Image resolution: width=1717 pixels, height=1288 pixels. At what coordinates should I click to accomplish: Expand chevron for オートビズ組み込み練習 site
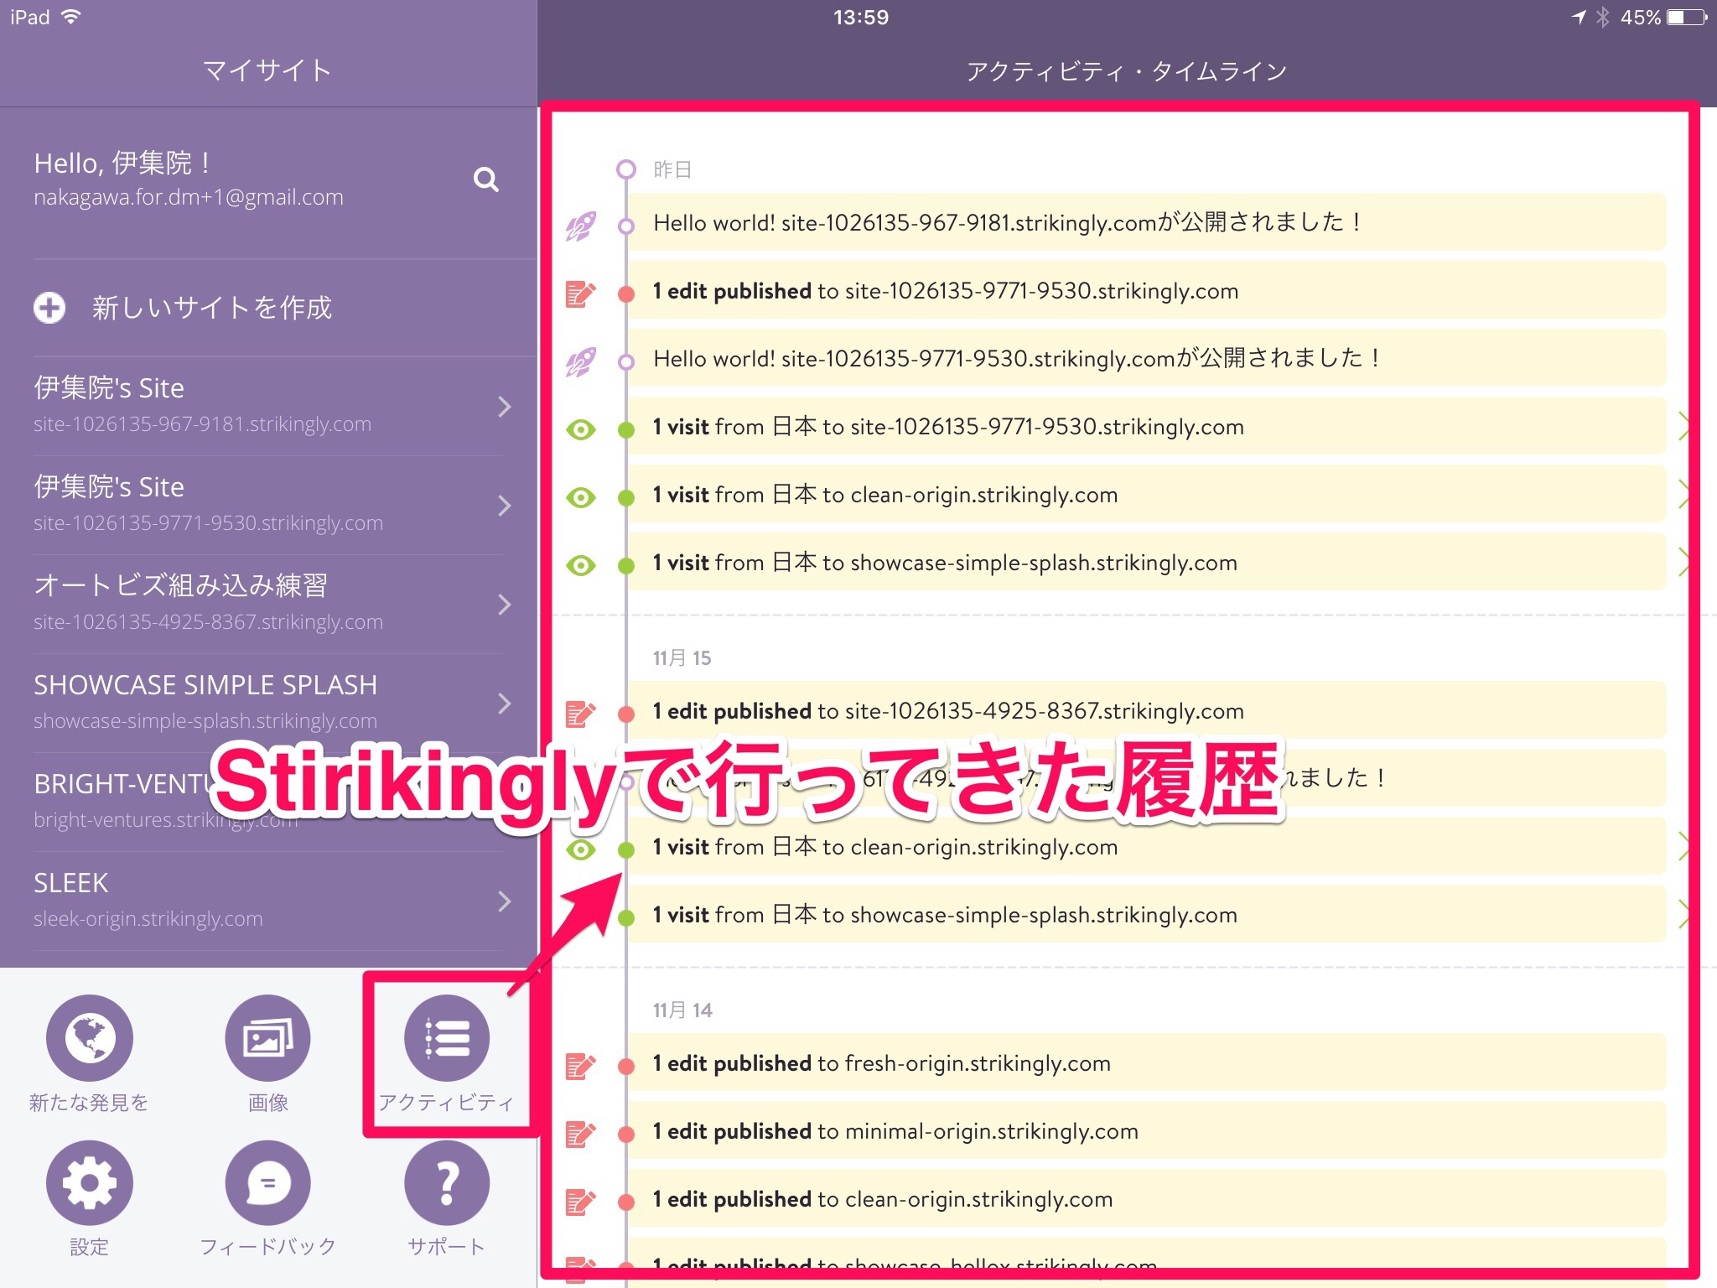coord(504,604)
